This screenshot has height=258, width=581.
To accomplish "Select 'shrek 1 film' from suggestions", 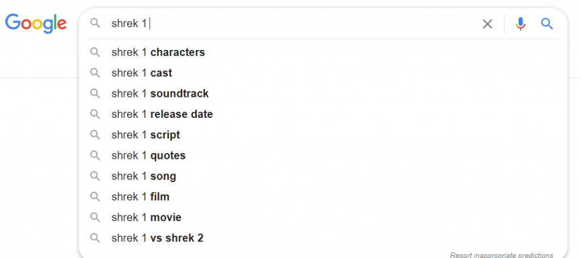I will pyautogui.click(x=323, y=197).
